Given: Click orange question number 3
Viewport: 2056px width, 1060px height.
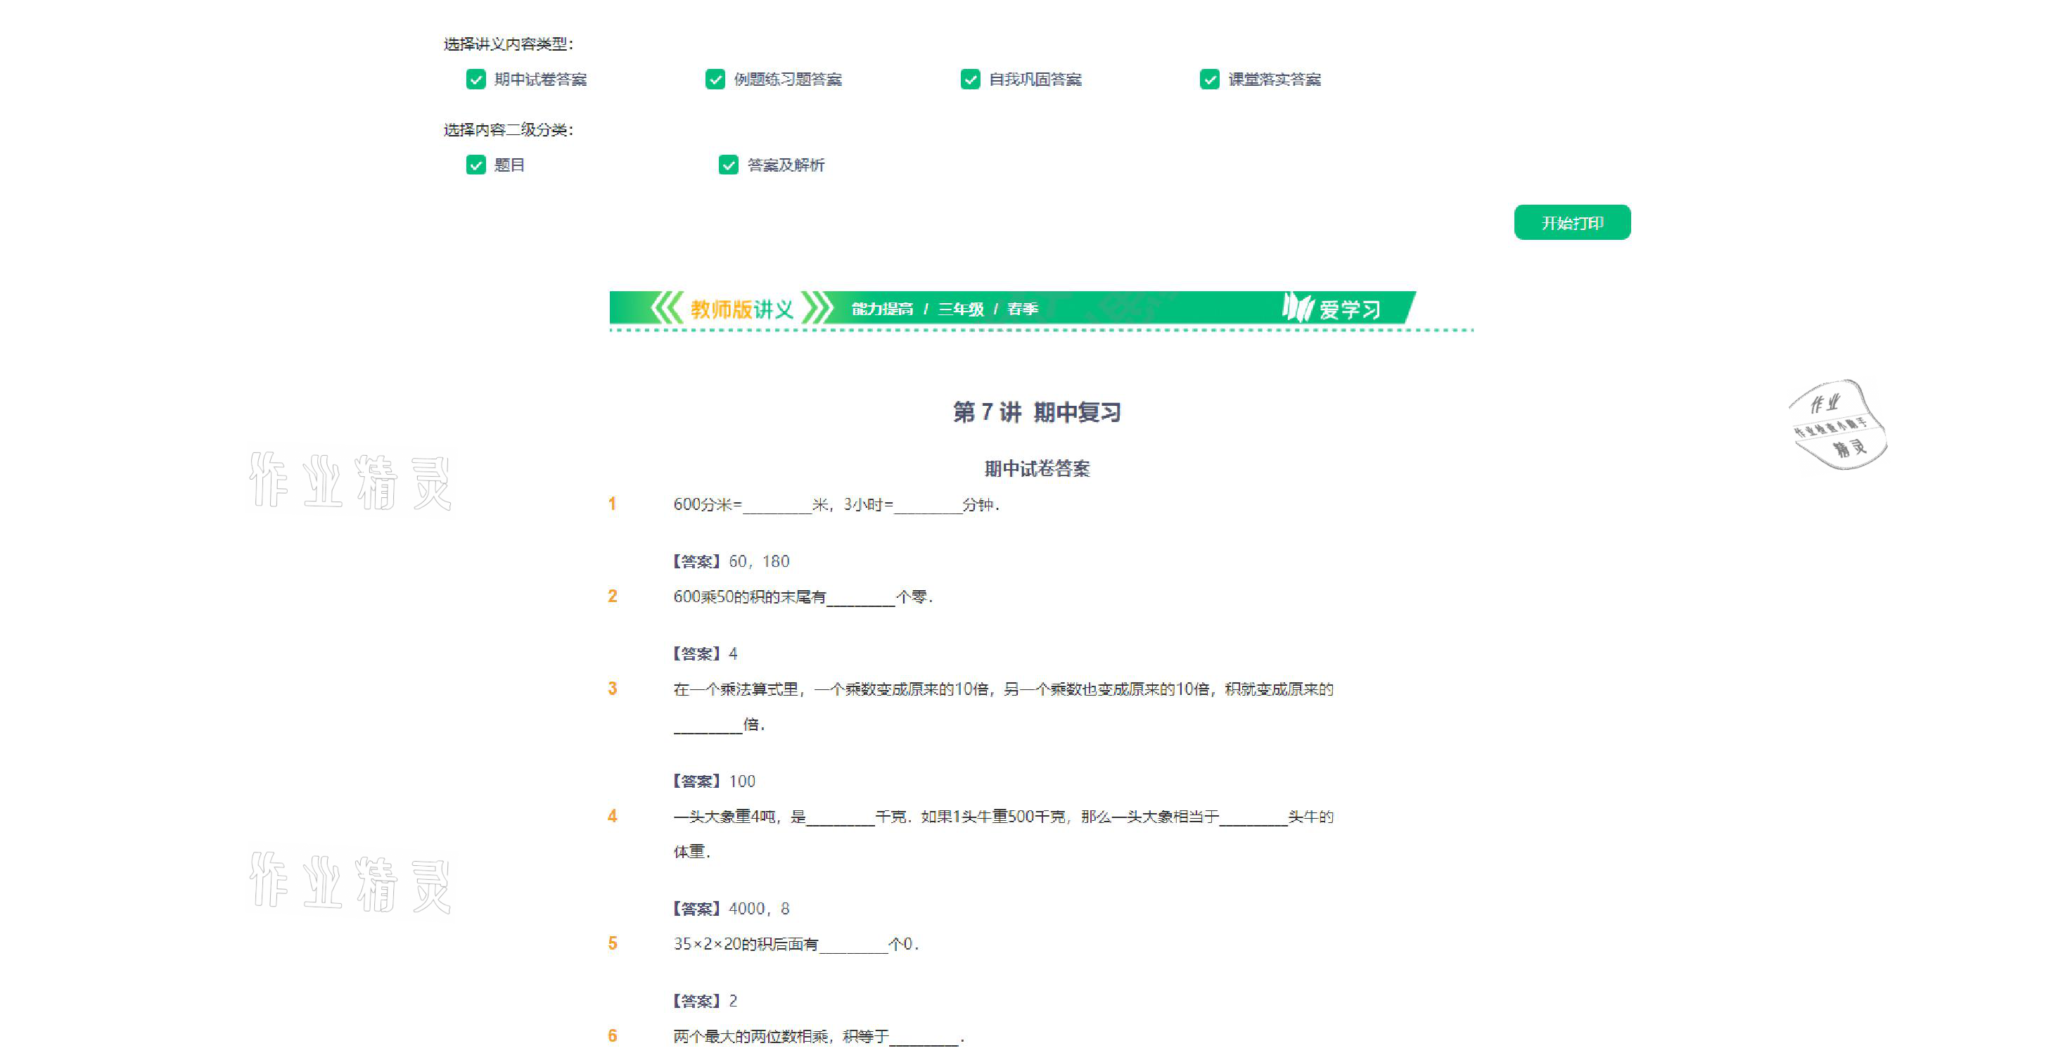Looking at the screenshot, I should click(612, 688).
